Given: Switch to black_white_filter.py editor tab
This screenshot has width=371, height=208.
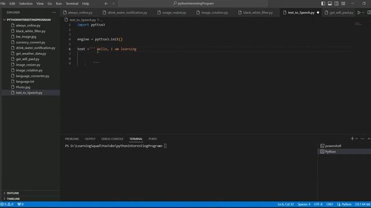Looking at the screenshot, I should pos(258,13).
